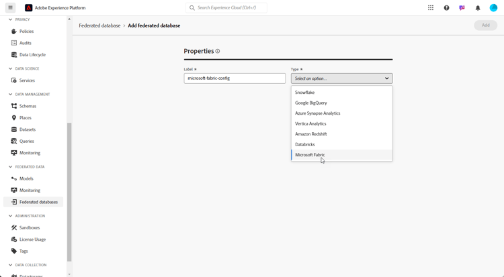Open the apps grid switcher

[x=431, y=8]
